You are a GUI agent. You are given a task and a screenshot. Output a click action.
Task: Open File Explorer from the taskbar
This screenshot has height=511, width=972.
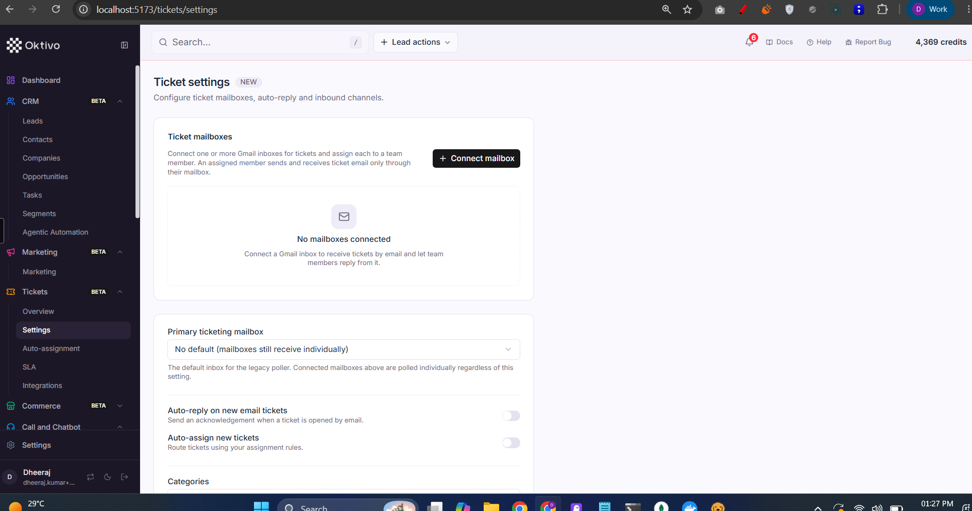pyautogui.click(x=491, y=507)
